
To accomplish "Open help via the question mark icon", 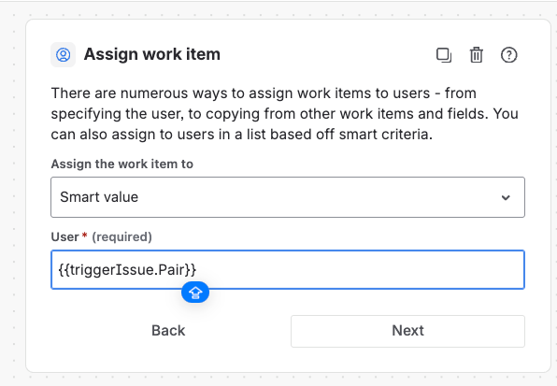I will (508, 55).
